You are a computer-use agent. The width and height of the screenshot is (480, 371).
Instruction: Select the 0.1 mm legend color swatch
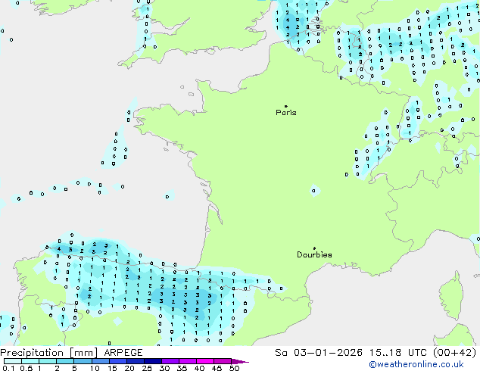pyautogui.click(x=13, y=361)
